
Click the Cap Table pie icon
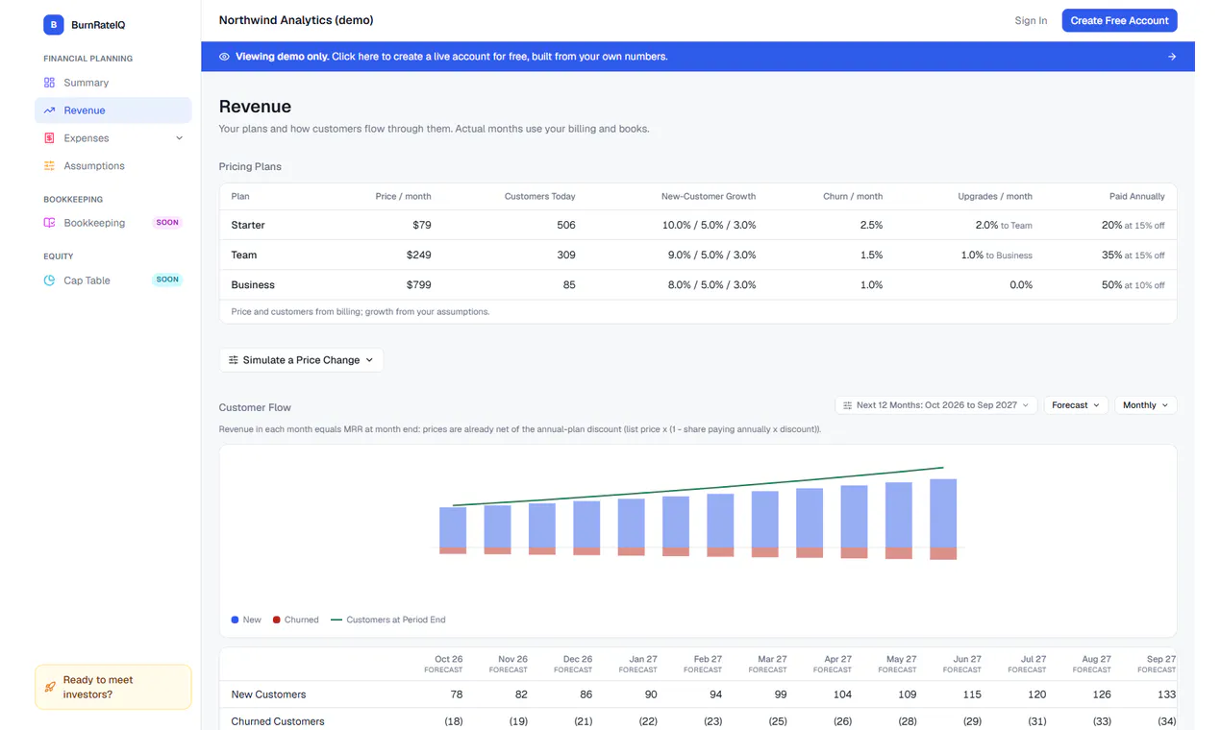[x=50, y=280]
